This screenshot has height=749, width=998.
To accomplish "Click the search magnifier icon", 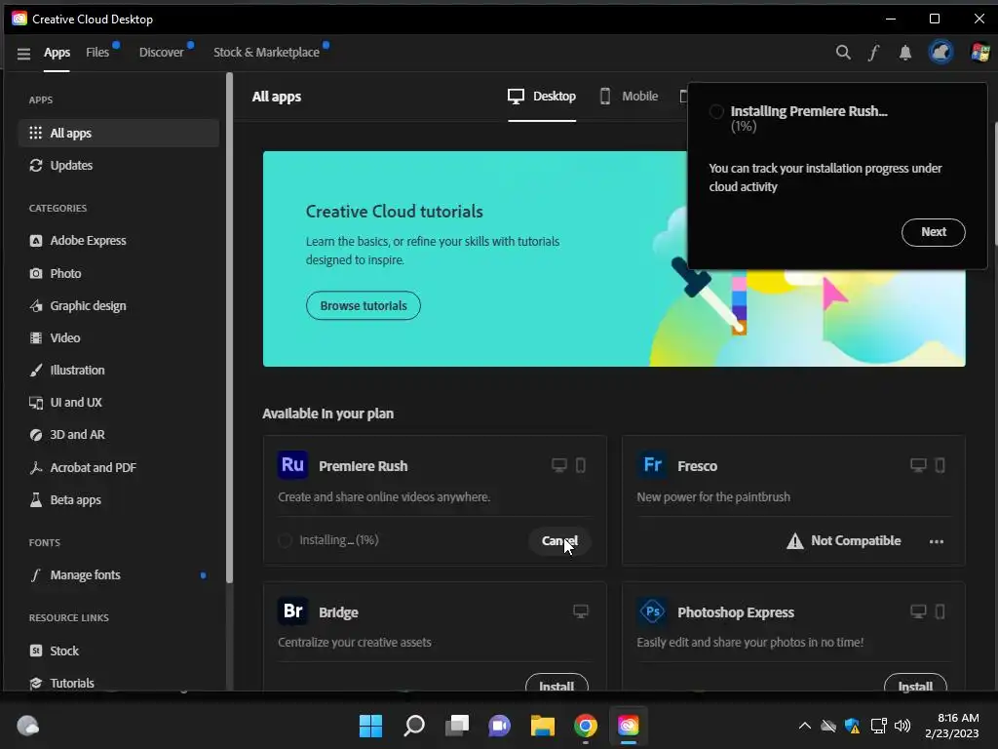I will pyautogui.click(x=843, y=53).
